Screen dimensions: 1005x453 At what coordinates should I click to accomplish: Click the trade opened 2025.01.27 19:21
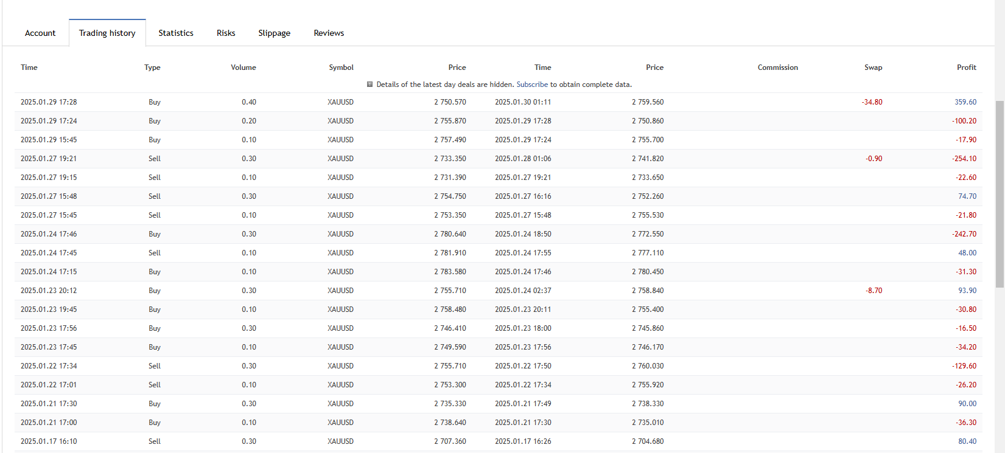coord(49,159)
